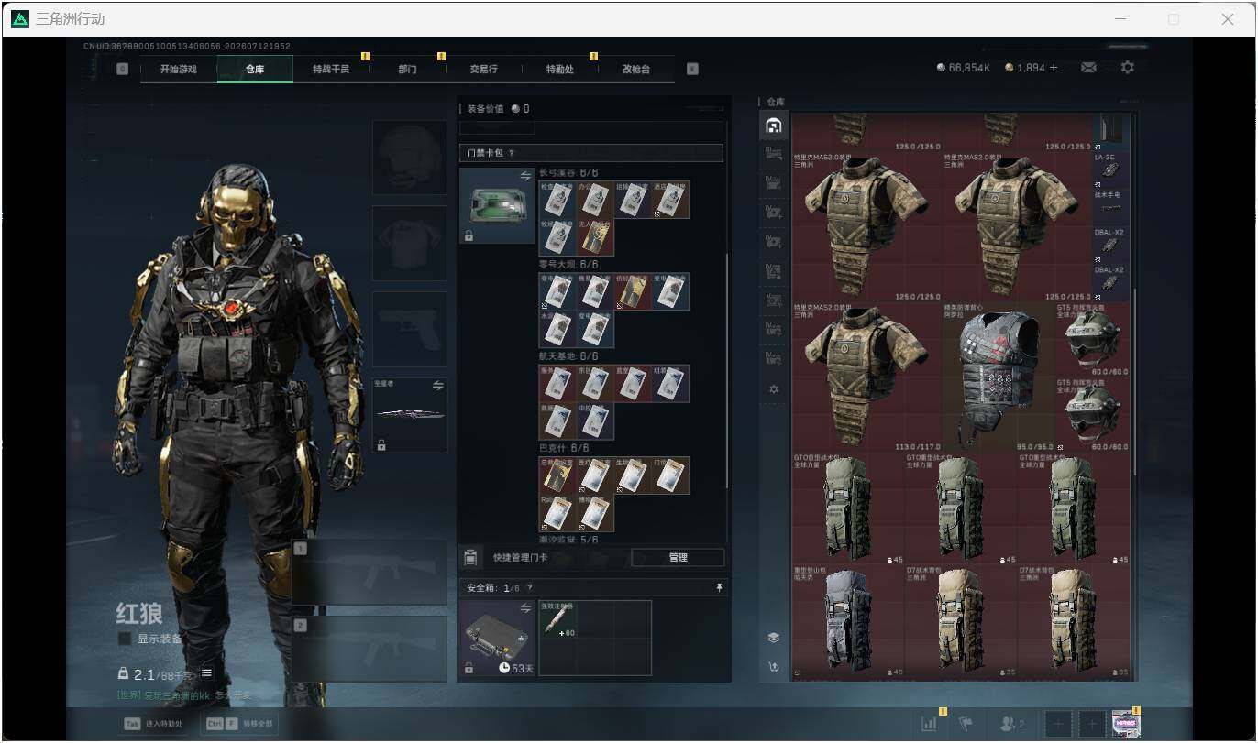Open the settings gear in top bar
Viewport: 1258px width, 743px height.
[x=1128, y=68]
